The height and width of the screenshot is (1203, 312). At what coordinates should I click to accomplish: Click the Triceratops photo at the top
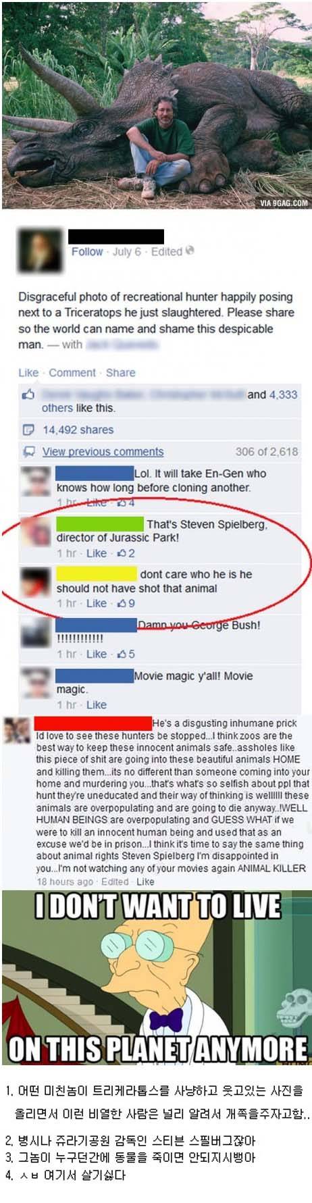click(x=156, y=105)
